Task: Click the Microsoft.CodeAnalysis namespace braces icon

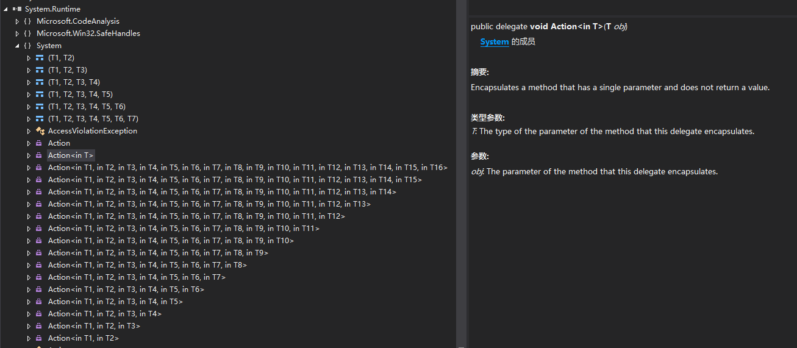Action: [27, 21]
